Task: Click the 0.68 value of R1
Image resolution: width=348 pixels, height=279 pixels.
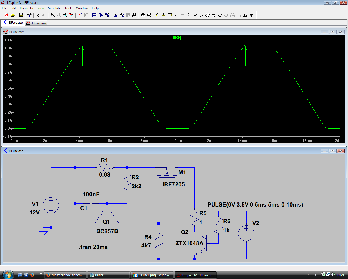Action: (105, 175)
